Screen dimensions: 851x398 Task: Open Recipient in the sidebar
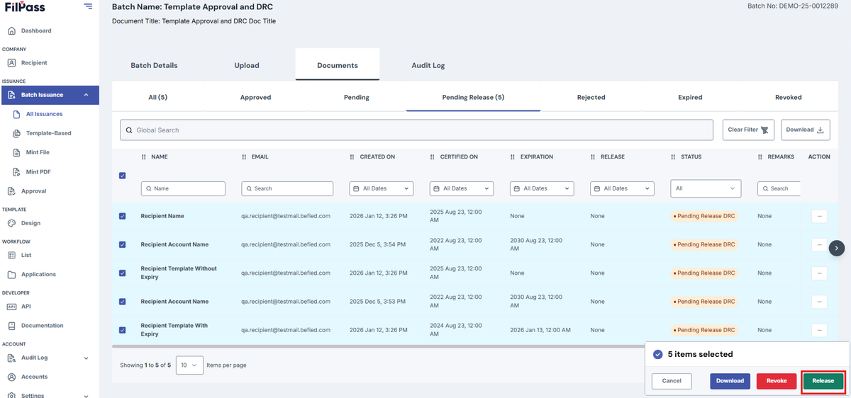pos(33,63)
